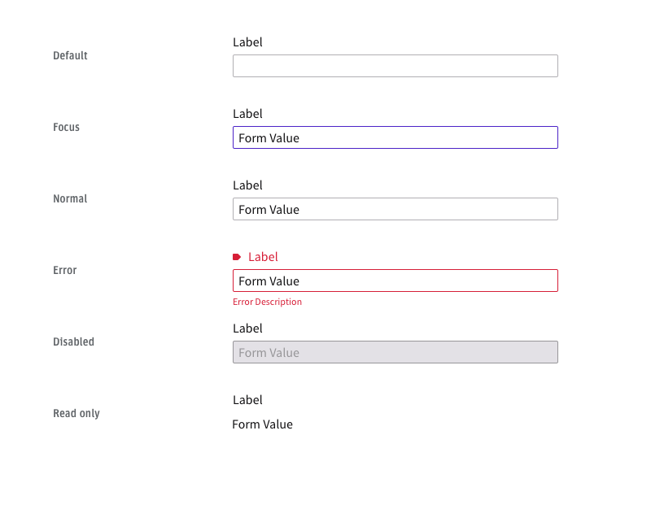Click the Read only row heading
Screen dimensions: 651x522
[x=76, y=413]
